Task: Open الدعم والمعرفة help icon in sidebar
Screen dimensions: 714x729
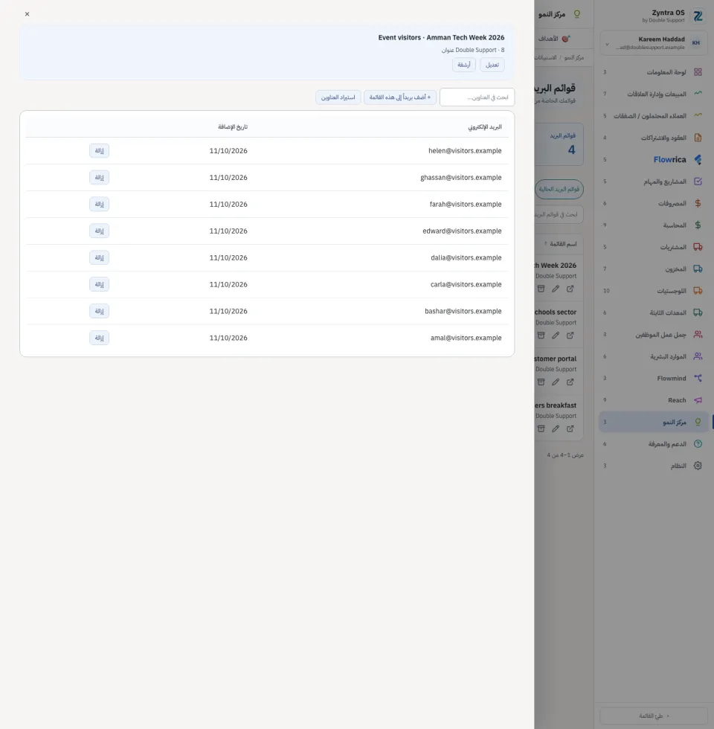Action: [x=698, y=443]
